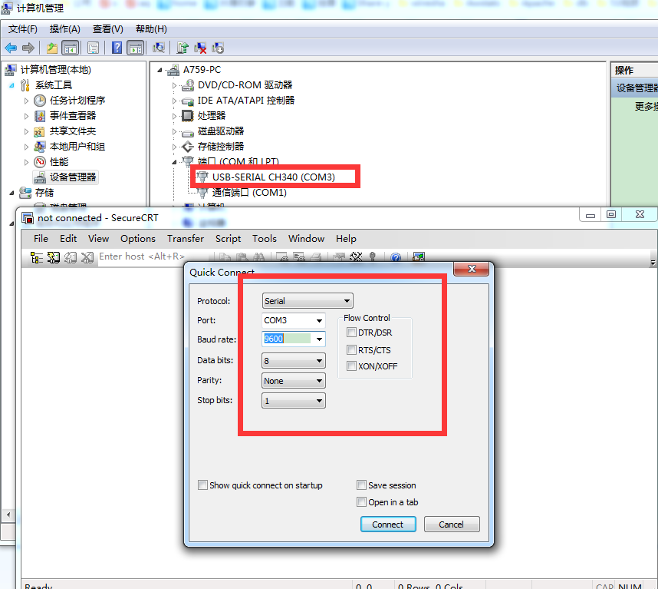The image size is (658, 589).
Task: Click the Baud rate text field 9600
Action: 287,339
